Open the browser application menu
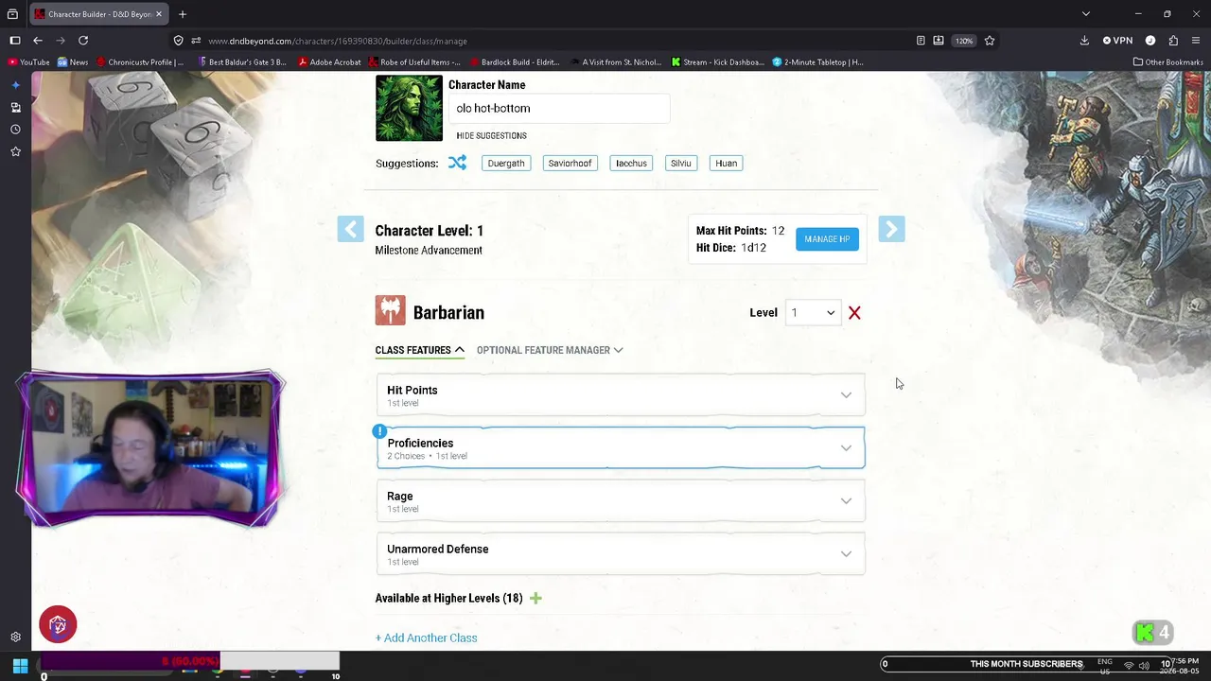Image resolution: width=1211 pixels, height=681 pixels. point(1197,41)
